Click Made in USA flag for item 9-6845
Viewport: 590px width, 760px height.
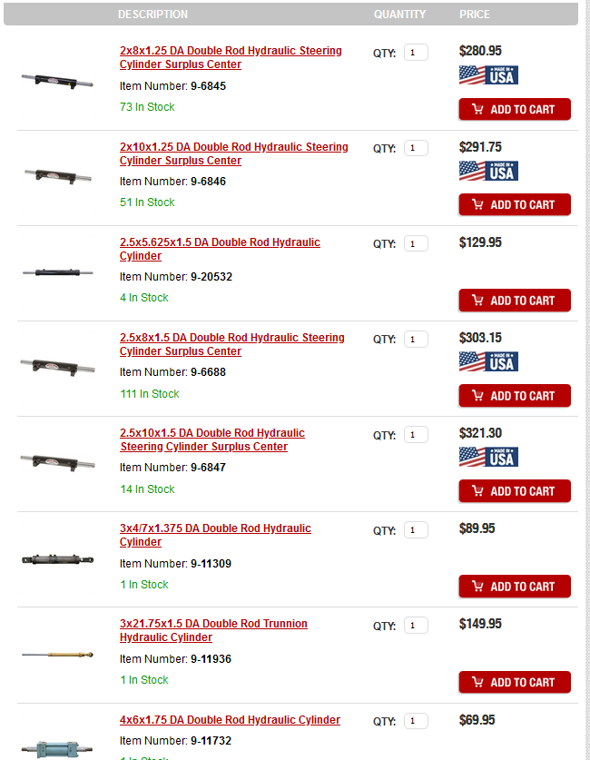coord(488,75)
